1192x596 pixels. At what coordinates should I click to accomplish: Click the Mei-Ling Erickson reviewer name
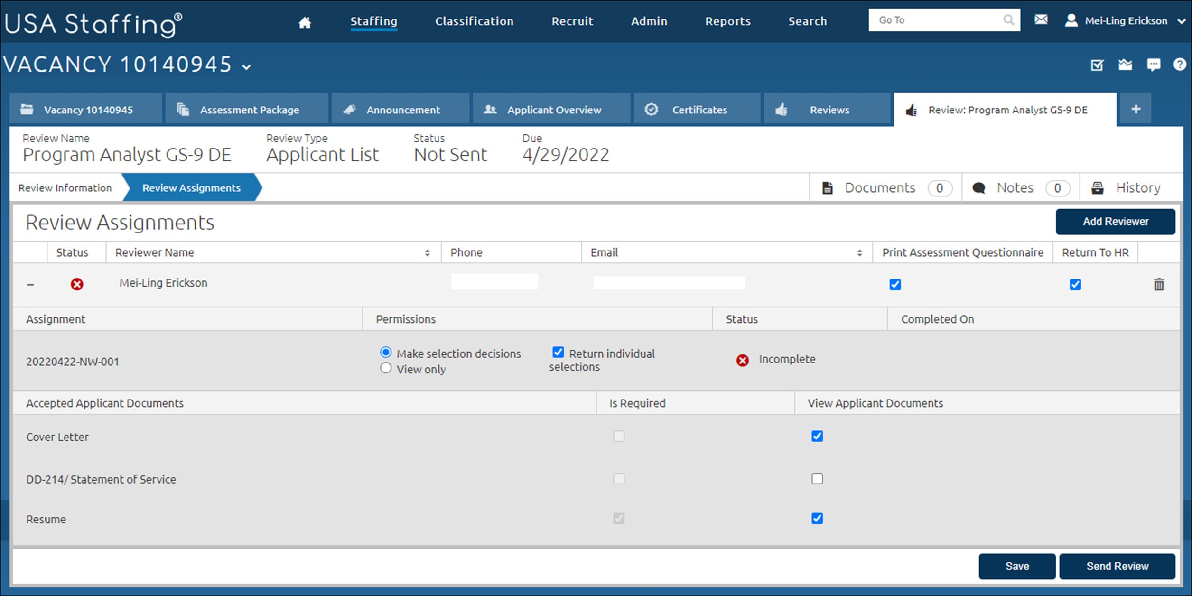point(163,283)
